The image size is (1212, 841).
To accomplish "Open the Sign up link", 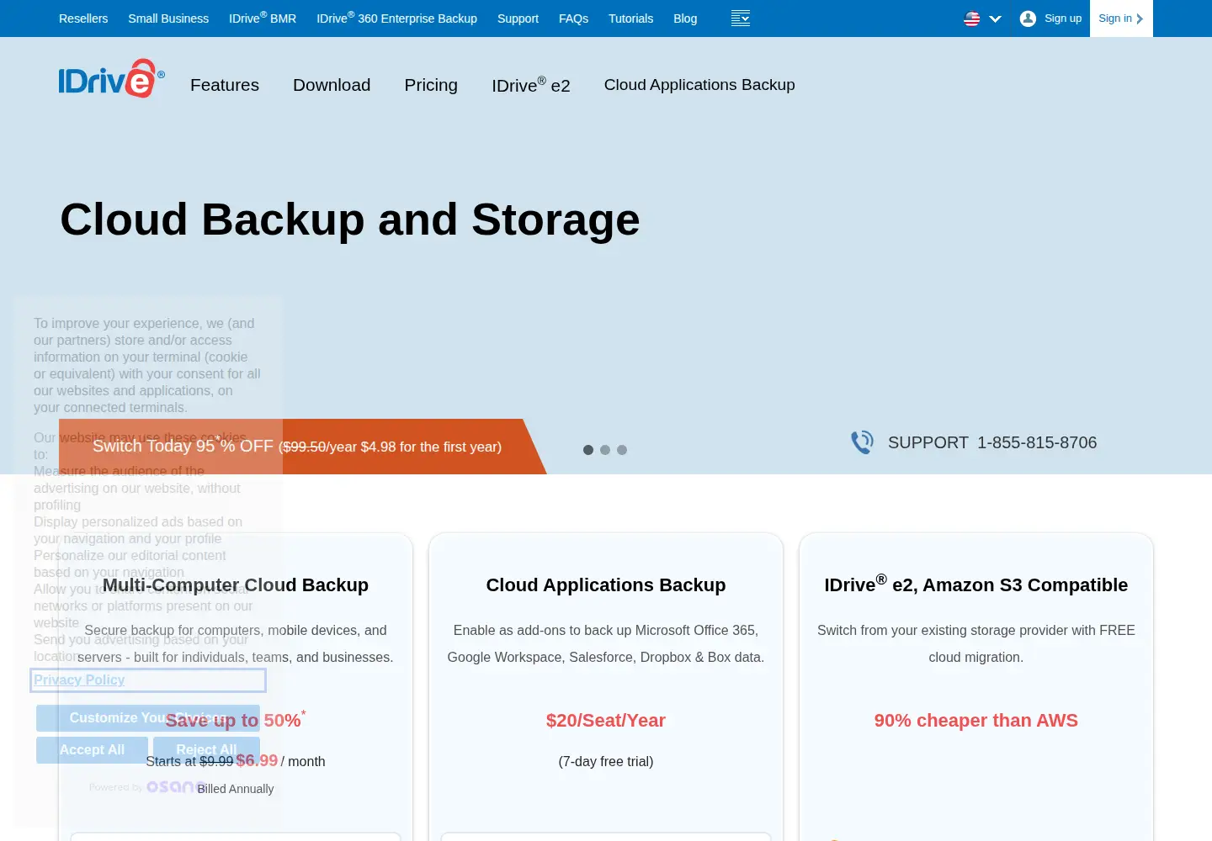I will coord(1063,19).
